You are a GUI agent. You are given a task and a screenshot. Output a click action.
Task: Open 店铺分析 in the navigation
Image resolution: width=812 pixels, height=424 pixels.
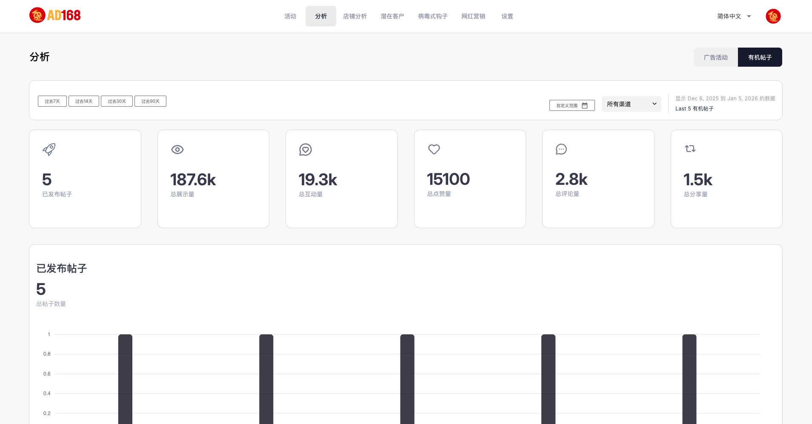(355, 16)
